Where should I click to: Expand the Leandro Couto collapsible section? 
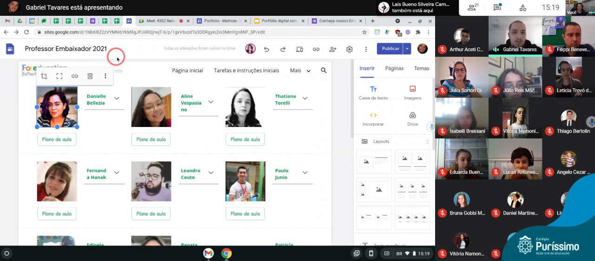click(x=211, y=173)
